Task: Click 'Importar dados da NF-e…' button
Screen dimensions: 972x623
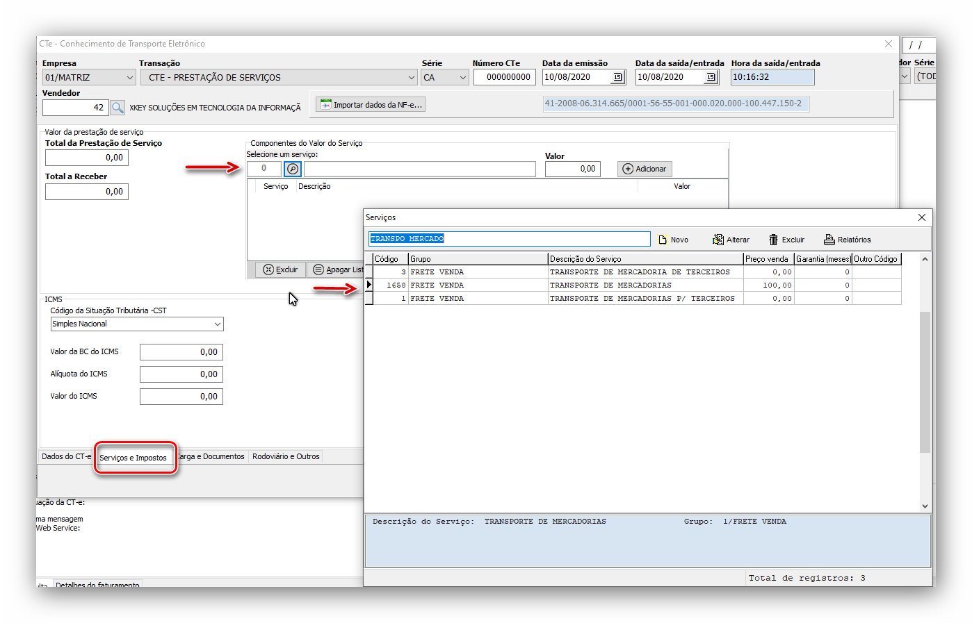Action: coord(371,105)
